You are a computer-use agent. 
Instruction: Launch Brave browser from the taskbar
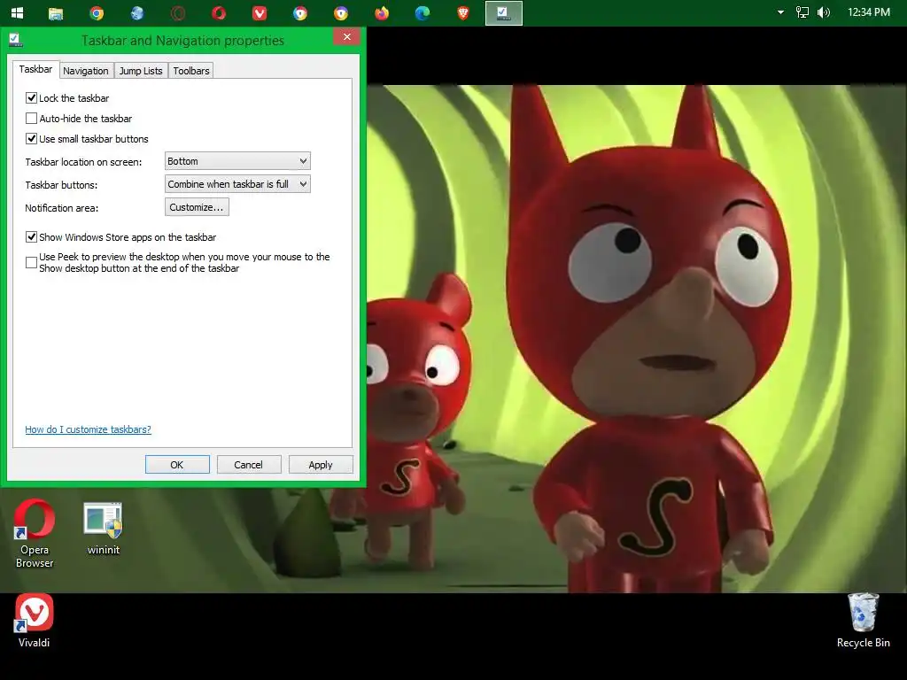pyautogui.click(x=462, y=13)
